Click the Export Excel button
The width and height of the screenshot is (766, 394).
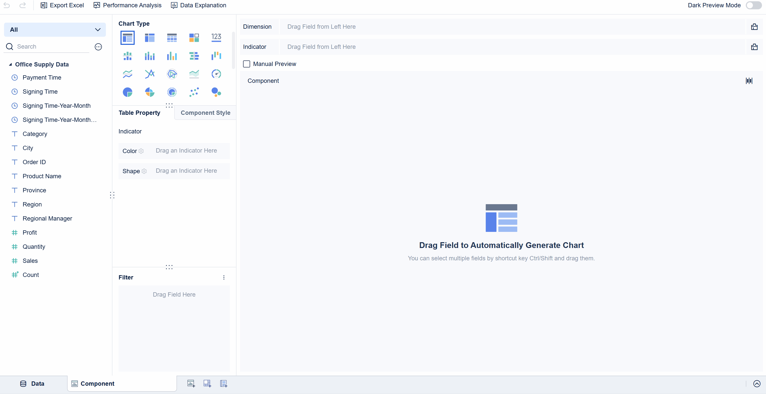[x=62, y=5]
